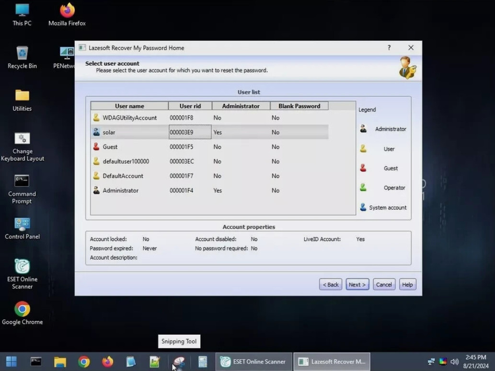Screen dimensions: 495x371
Task: Switch to ESET Online Scanner window
Action: click(253, 361)
